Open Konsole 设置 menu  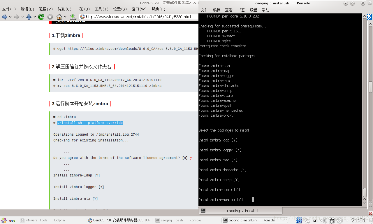254,10
